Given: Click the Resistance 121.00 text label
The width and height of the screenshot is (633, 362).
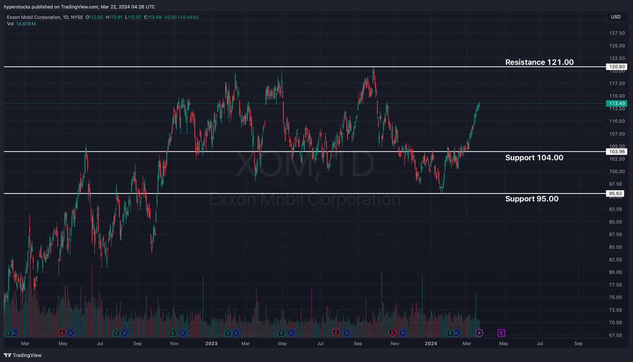Looking at the screenshot, I should click(x=539, y=62).
